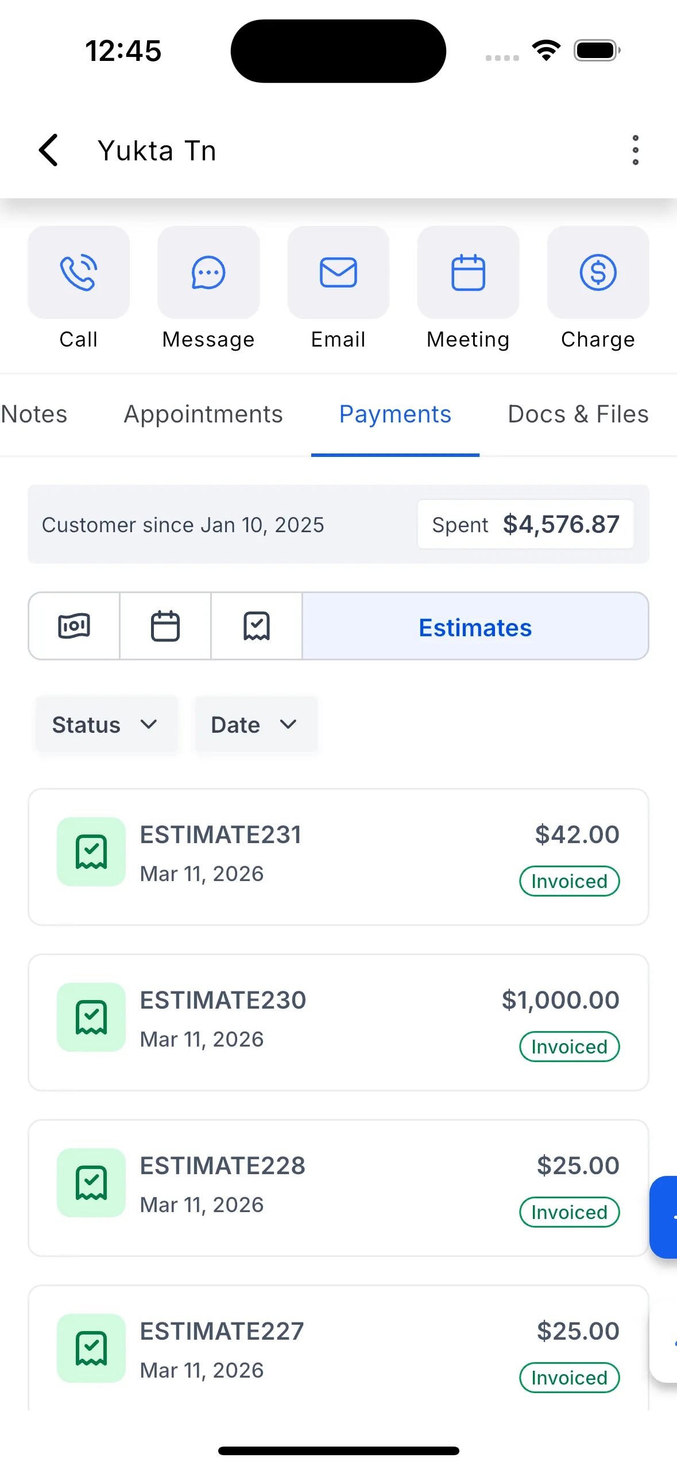The height and width of the screenshot is (1469, 677).
Task: Select the calendar filter icon
Action: (x=165, y=626)
